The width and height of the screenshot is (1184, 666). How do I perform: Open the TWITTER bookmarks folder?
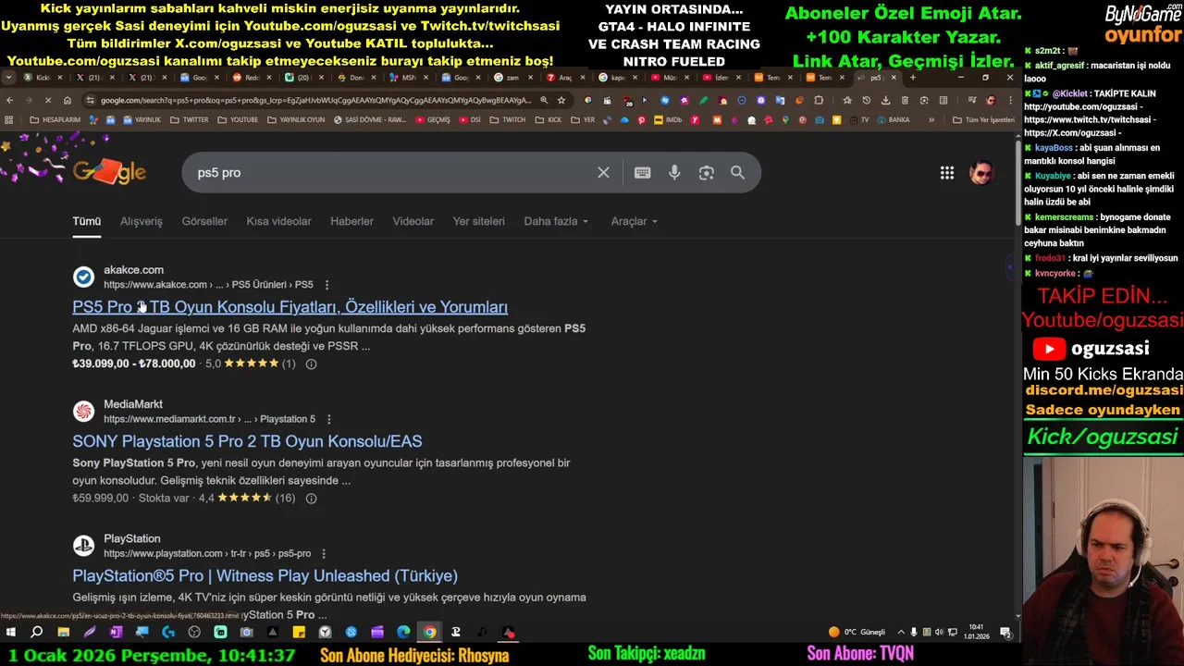tap(189, 119)
